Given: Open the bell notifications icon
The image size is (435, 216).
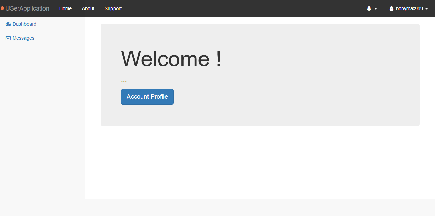Looking at the screenshot, I should coord(369,8).
